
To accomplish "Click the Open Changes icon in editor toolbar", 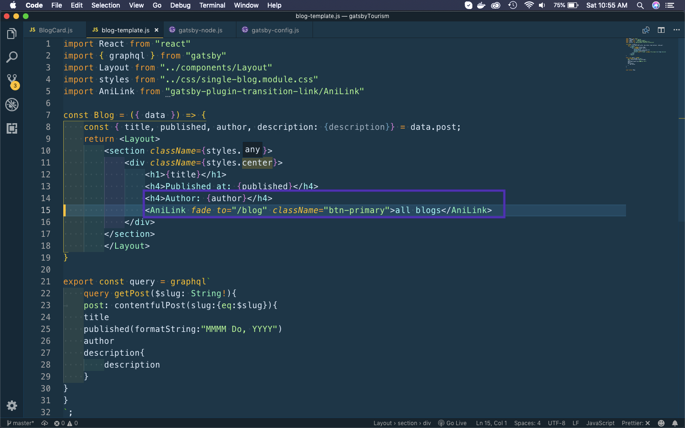I will pyautogui.click(x=646, y=30).
